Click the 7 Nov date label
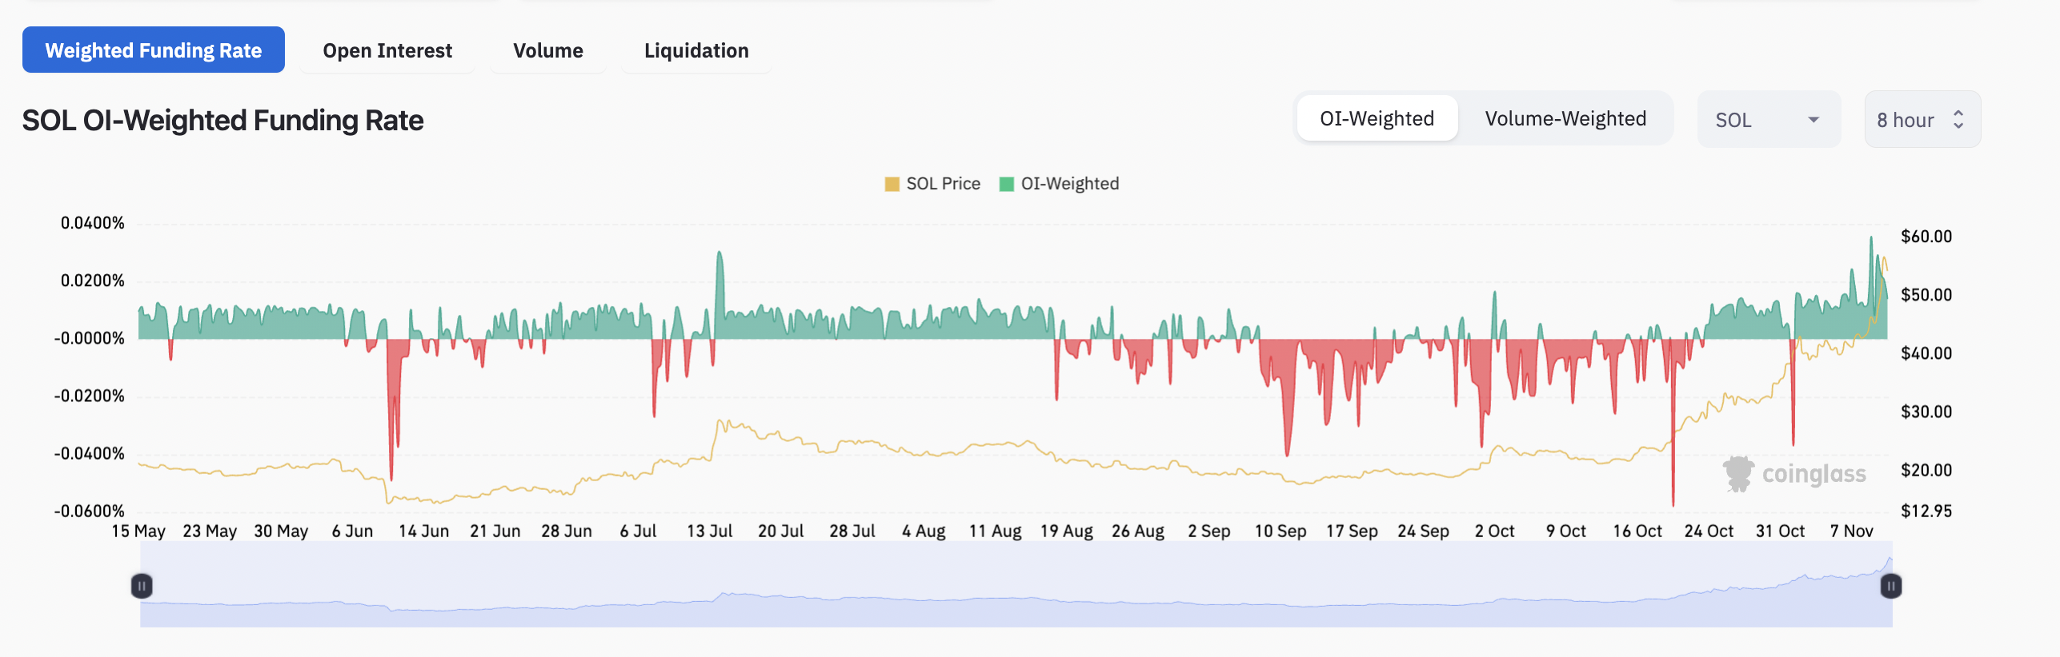Image resolution: width=2060 pixels, height=657 pixels. click(x=1851, y=532)
